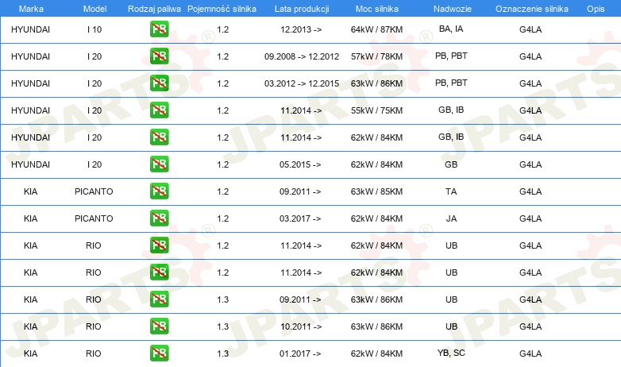Viewport: 621px width, 367px height.
Task: Select 1.3 capacity in the 01.2017 row
Action: (223, 353)
